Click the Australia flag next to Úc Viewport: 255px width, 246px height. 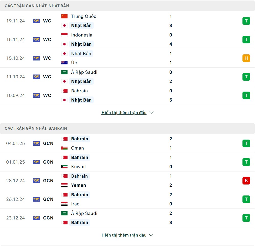pyautogui.click(x=64, y=63)
